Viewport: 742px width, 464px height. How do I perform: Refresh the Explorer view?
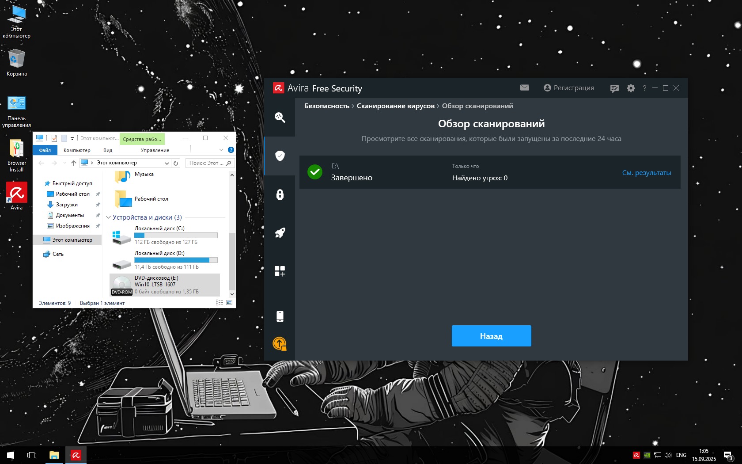pos(176,163)
